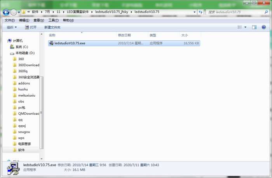The height and width of the screenshot is (178, 272).
Task: Click LED演播室软件 breadcrumb segment
Action: click(x=78, y=12)
